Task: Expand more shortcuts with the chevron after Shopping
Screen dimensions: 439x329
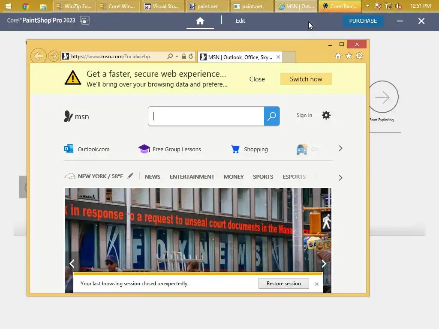Action: tap(340, 148)
